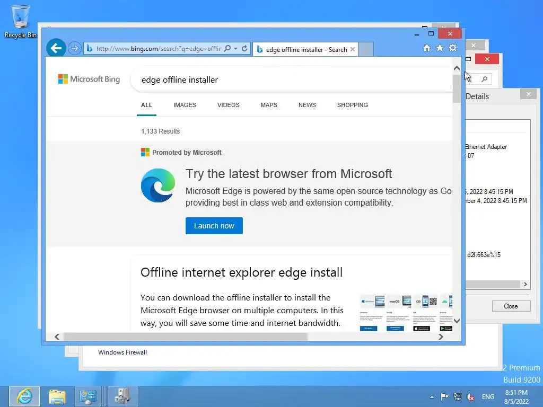Click the horizontal scrollbar right arrow
This screenshot has width=543, height=407.
(x=441, y=337)
